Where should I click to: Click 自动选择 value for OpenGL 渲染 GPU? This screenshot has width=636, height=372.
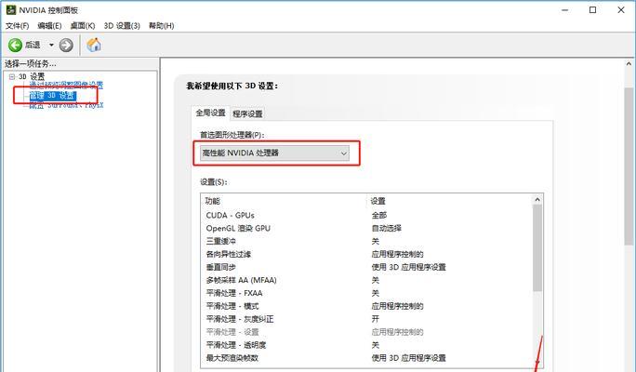[x=387, y=229]
